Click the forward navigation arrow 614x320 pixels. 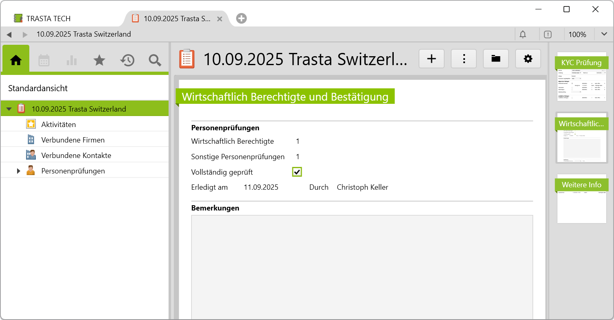pyautogui.click(x=25, y=35)
